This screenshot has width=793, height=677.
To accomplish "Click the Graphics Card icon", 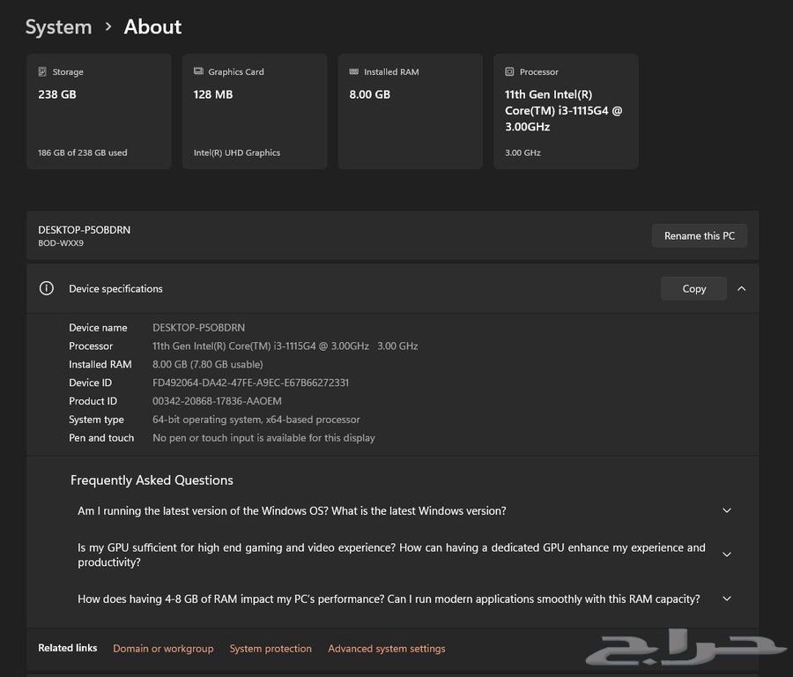I will coord(198,71).
